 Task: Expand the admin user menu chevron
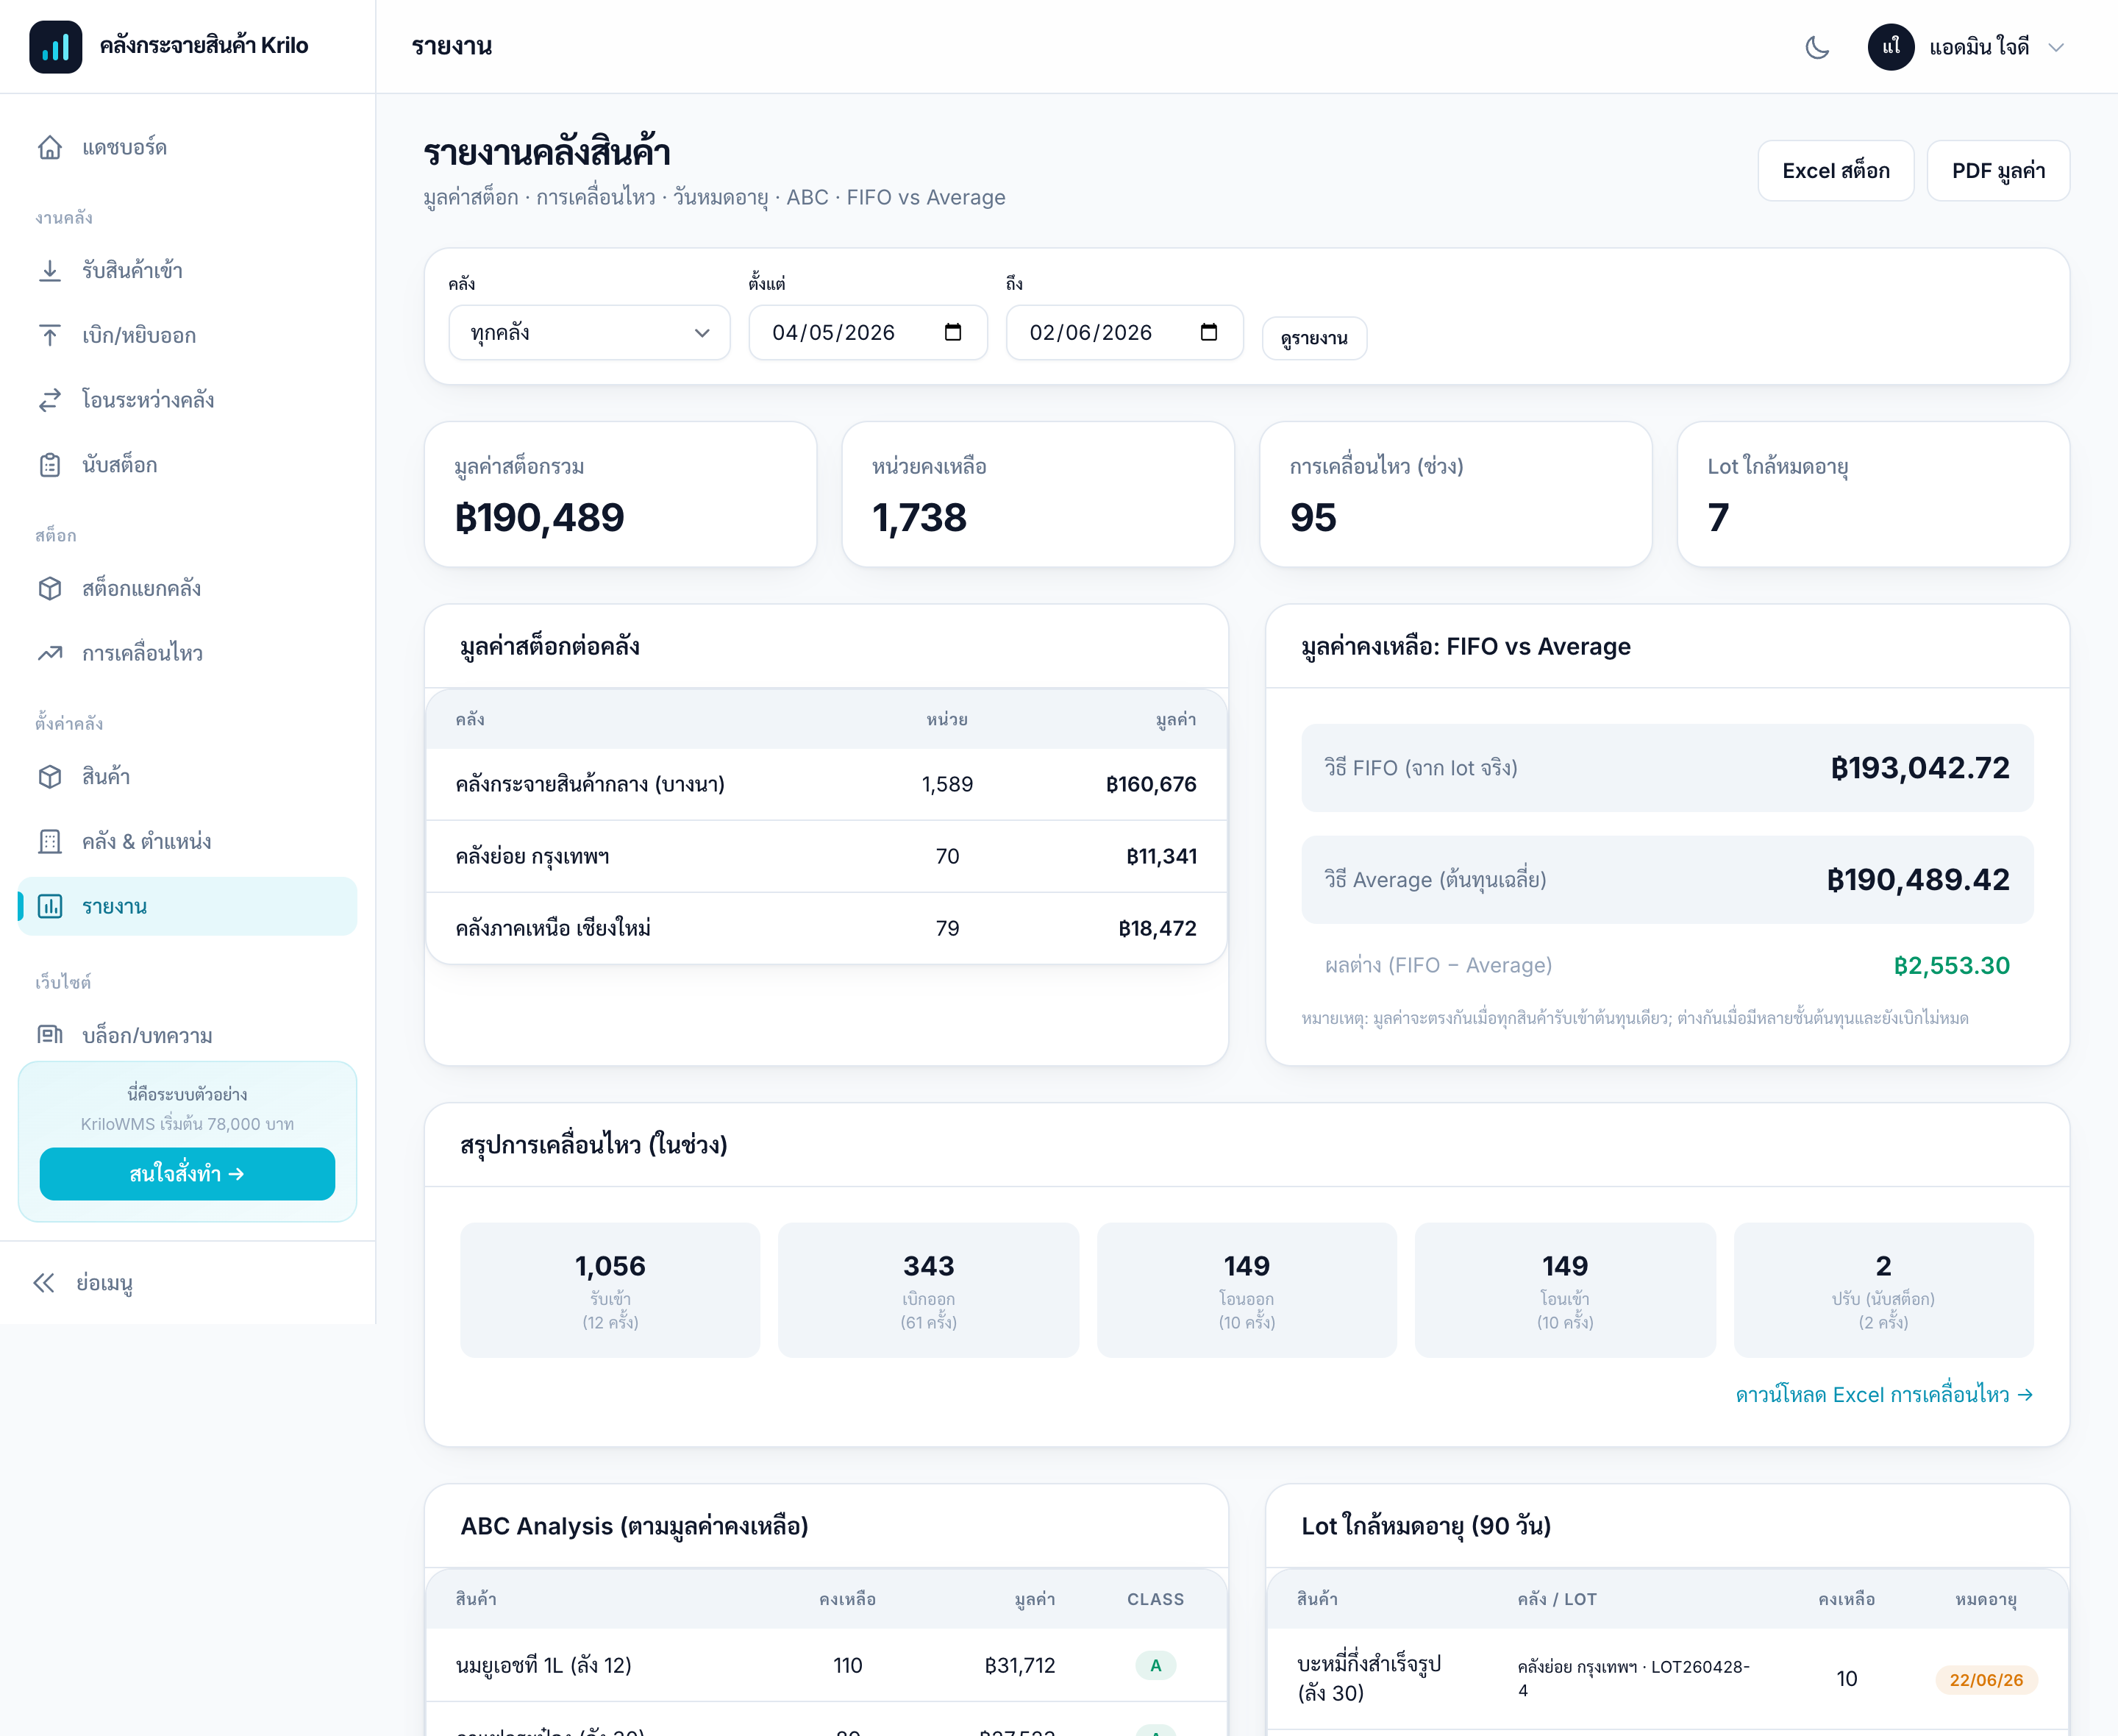tap(2056, 47)
